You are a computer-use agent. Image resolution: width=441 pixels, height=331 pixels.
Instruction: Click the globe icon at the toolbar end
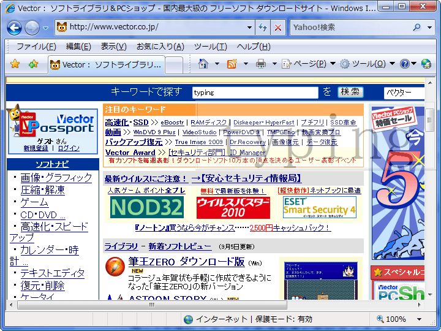[x=426, y=64]
